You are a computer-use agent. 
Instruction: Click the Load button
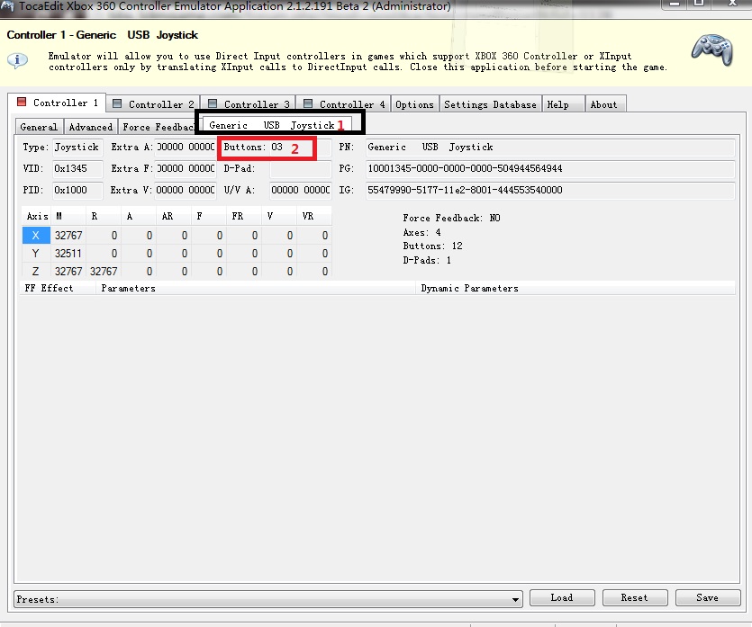(x=562, y=598)
